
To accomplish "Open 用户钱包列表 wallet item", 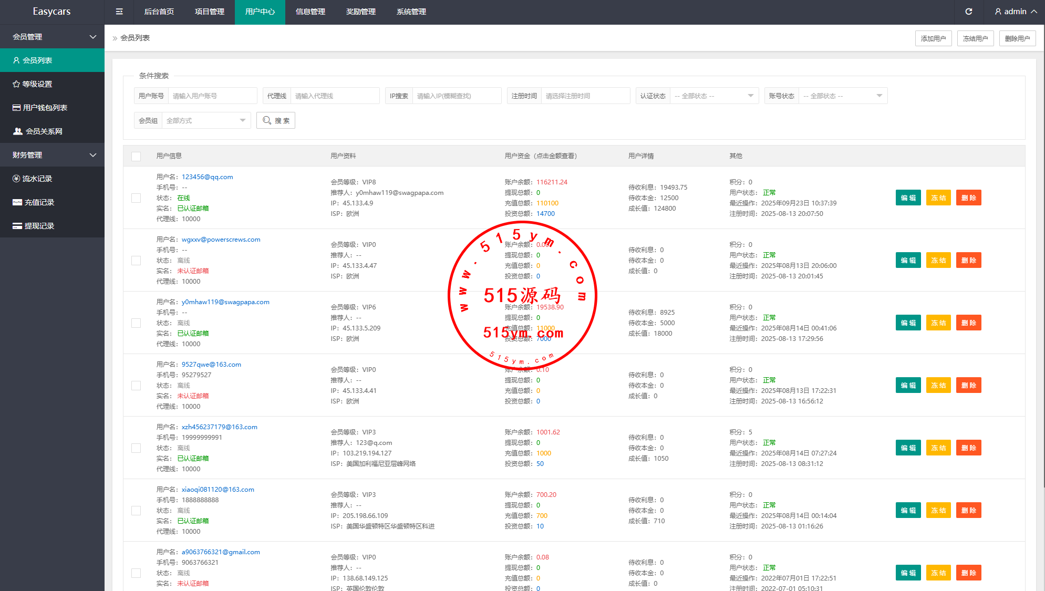I will point(45,108).
